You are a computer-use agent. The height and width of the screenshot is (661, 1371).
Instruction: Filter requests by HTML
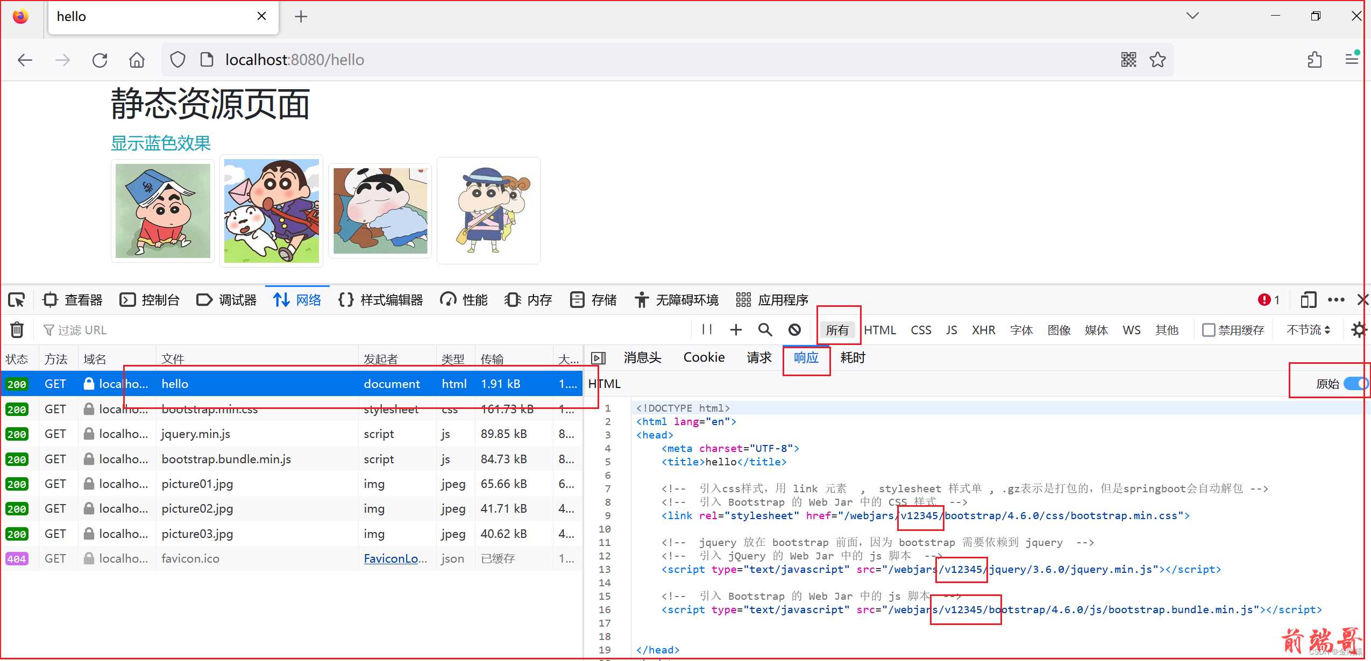tap(880, 330)
